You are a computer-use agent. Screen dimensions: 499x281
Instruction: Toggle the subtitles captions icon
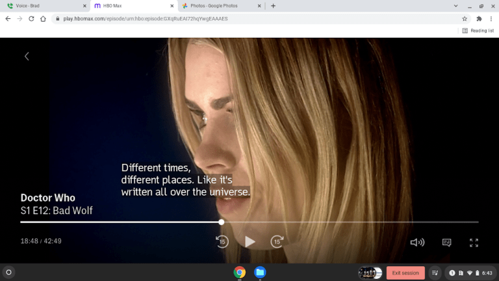point(447,243)
